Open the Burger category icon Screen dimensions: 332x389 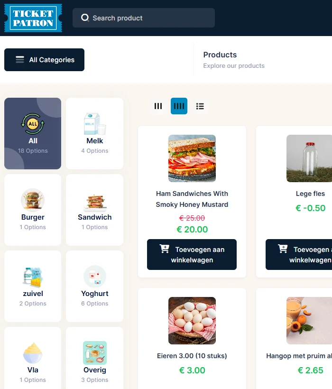coord(33,200)
